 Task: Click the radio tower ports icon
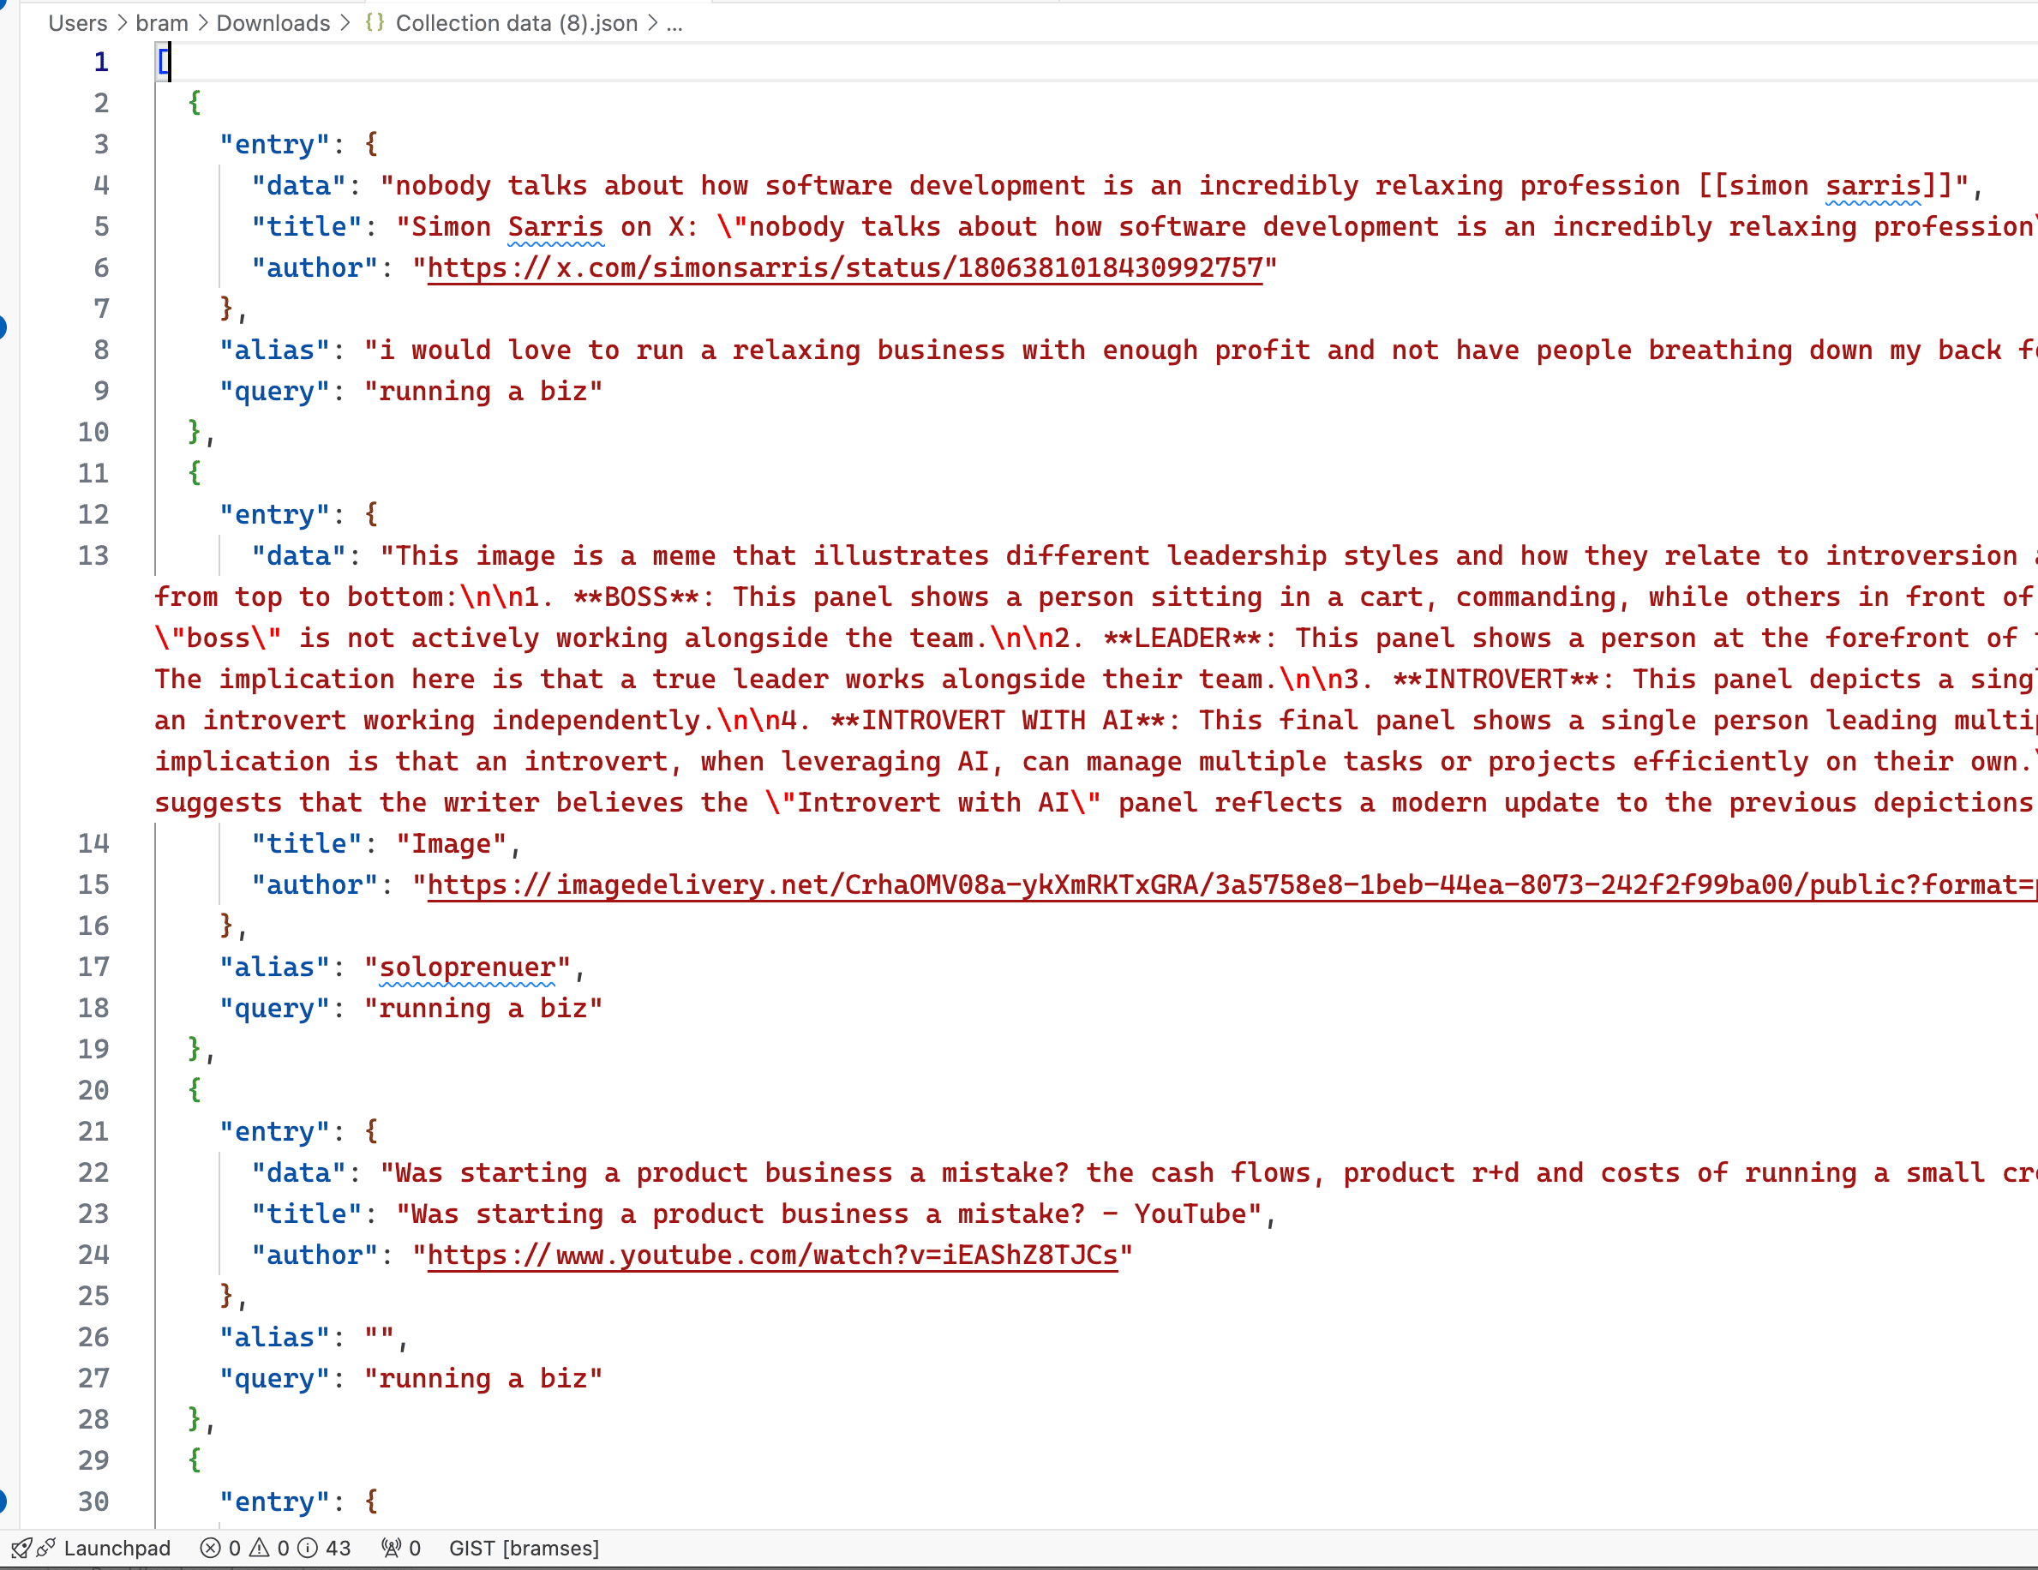point(391,1549)
